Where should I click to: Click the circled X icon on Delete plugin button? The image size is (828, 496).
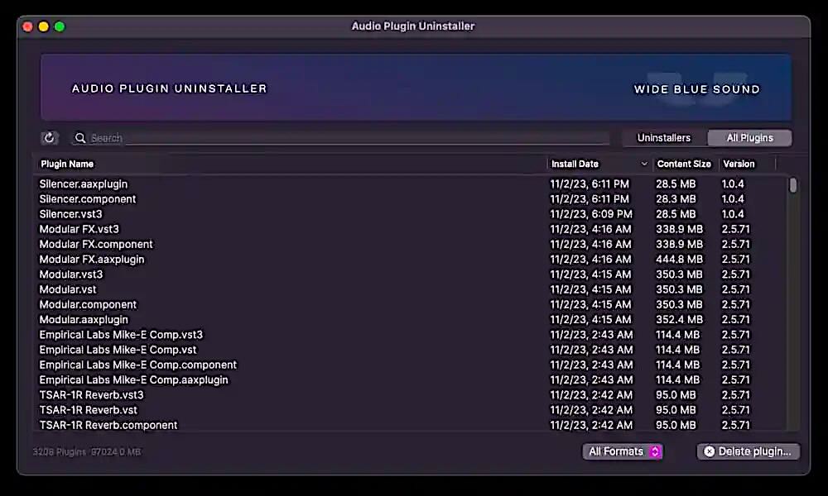click(x=710, y=451)
